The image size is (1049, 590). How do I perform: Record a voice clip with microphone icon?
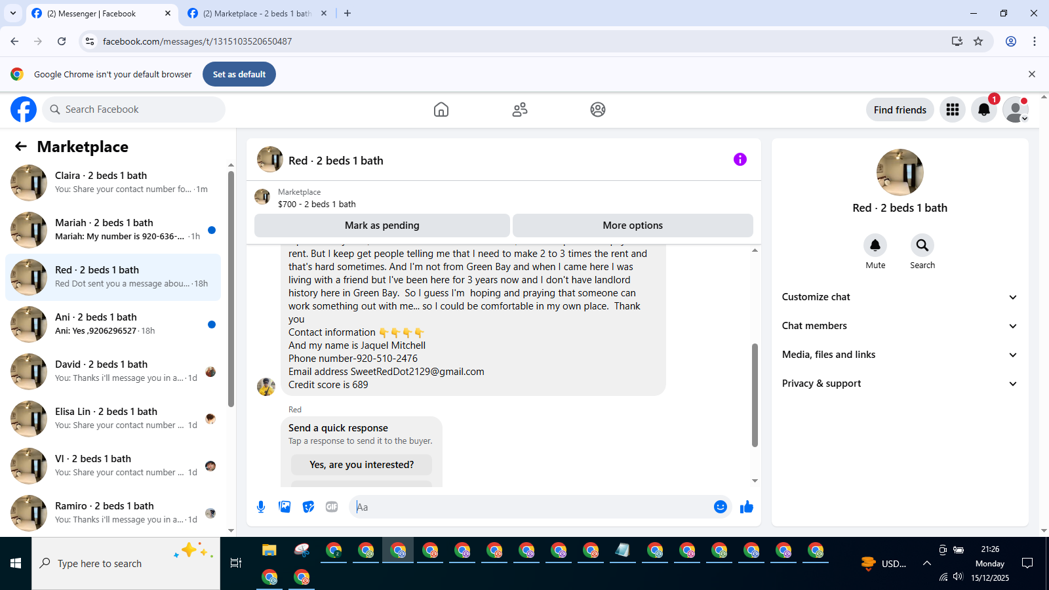click(x=261, y=507)
